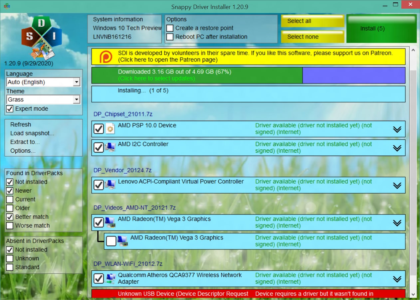
Task: Enable Reboot PC after installation
Action: pyautogui.click(x=170, y=37)
